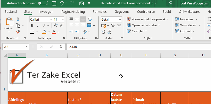Screen dimensions: 211x104
Task: Toggle wrap text icon
Action: pyautogui.click(x=89, y=20)
